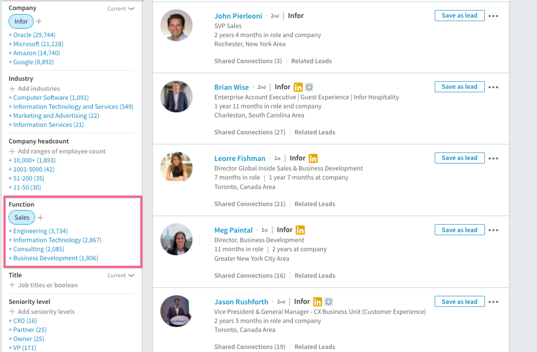Add Owner (25) seniority filter
The image size is (537, 352).
point(27,338)
